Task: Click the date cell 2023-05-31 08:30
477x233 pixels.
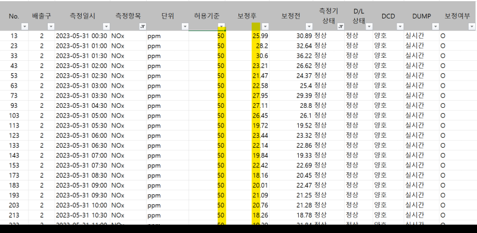Action: click(82, 175)
